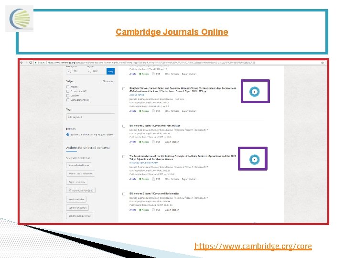Uncheck the Business and Human Rights Journal filter
The height and width of the screenshot is (258, 344).
pos(68,134)
